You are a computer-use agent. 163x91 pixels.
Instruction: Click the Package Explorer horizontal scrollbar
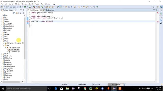(x=11, y=82)
